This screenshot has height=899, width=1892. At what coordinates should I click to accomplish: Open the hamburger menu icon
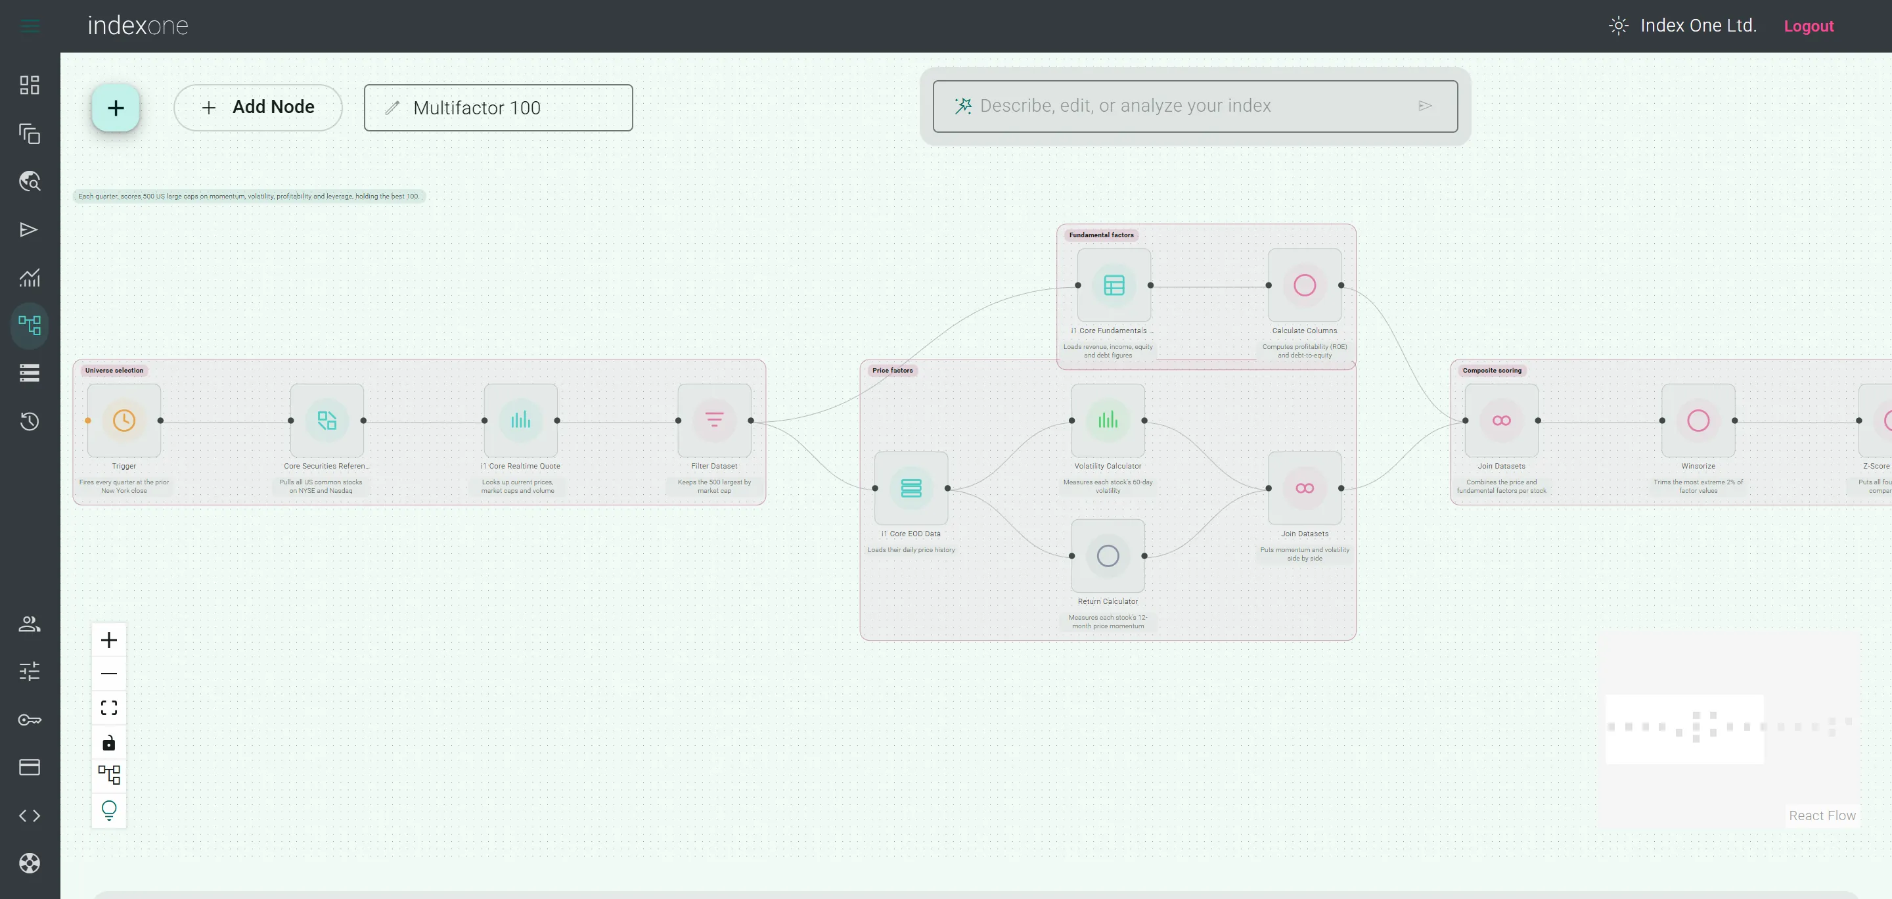click(30, 26)
